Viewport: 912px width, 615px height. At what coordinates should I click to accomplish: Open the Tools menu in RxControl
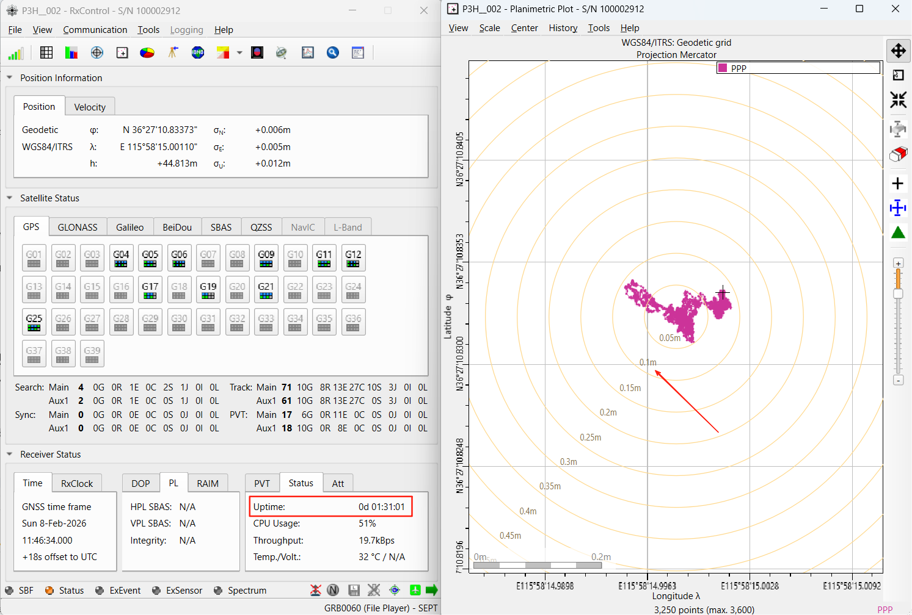coord(148,30)
